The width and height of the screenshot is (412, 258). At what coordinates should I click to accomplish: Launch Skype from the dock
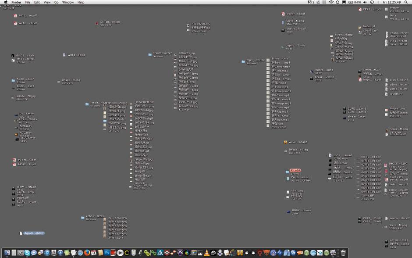point(27,253)
